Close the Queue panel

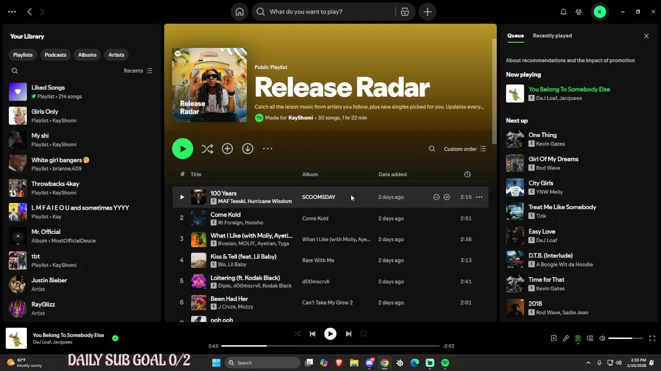pyautogui.click(x=646, y=36)
